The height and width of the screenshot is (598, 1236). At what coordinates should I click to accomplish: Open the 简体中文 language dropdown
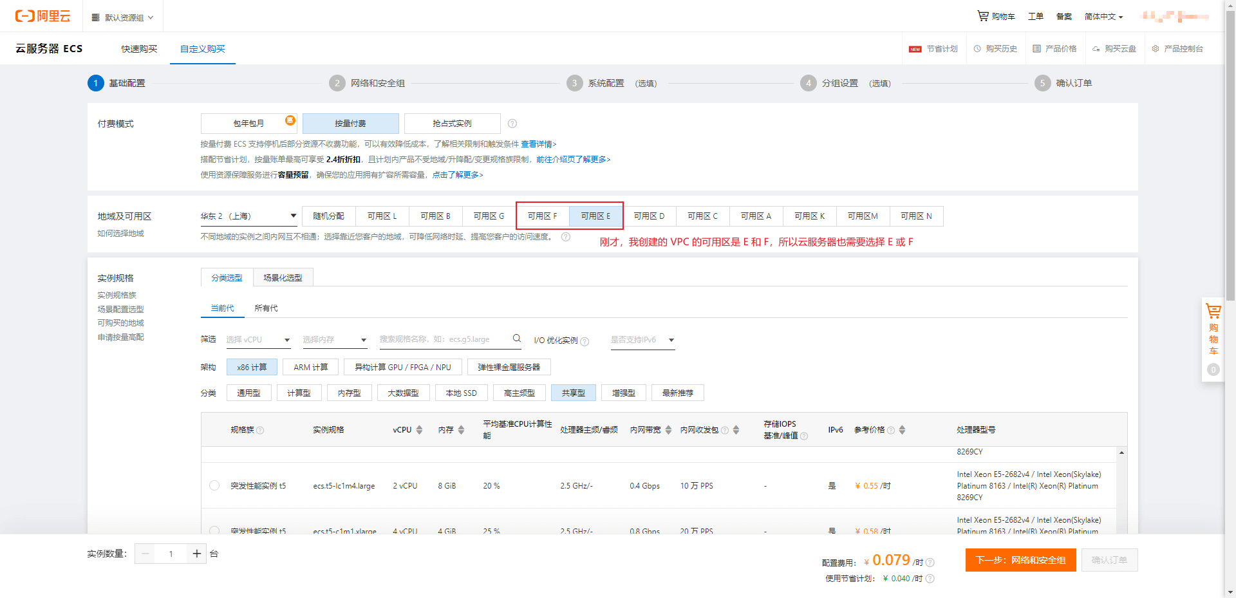1103,17
